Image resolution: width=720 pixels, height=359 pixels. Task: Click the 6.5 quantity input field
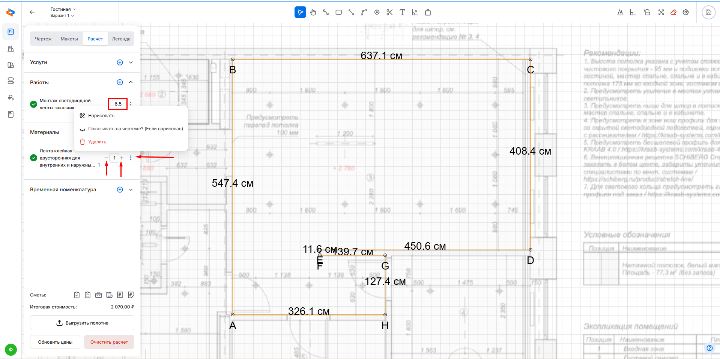(118, 104)
